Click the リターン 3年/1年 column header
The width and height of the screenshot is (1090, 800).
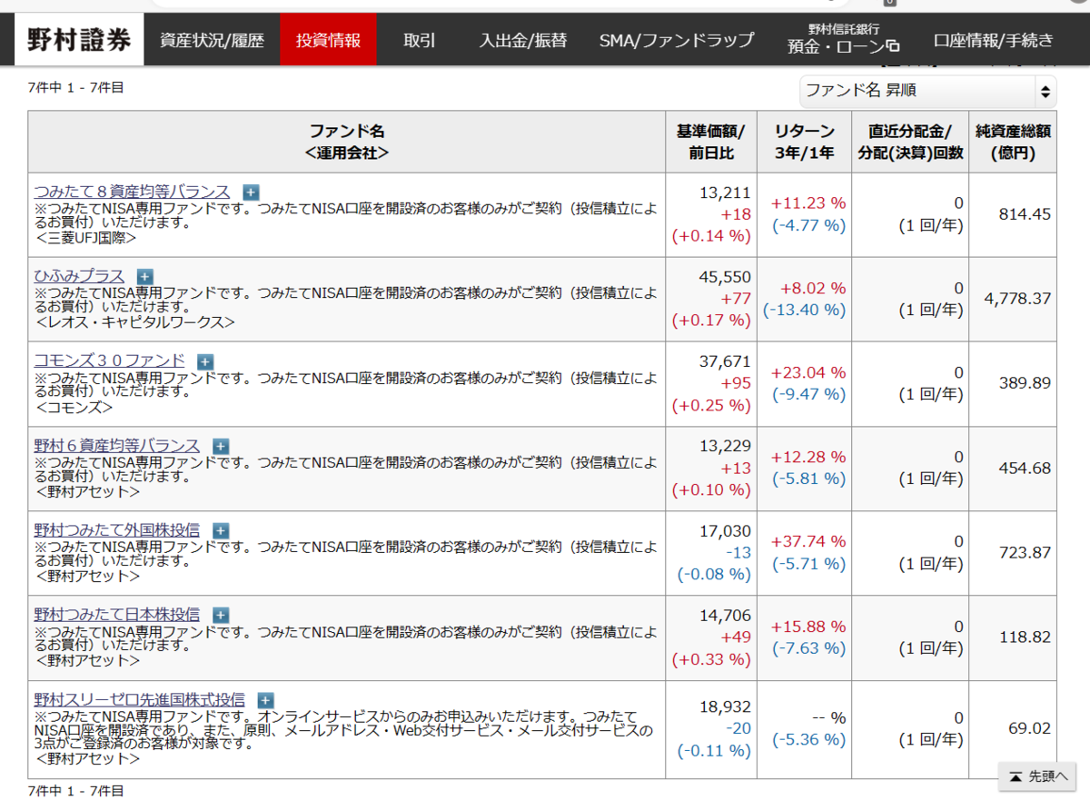coord(805,142)
